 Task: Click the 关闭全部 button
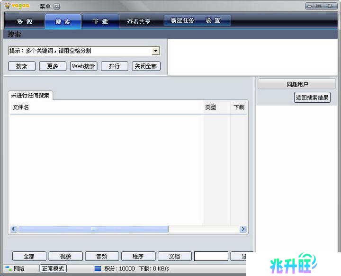[146, 66]
